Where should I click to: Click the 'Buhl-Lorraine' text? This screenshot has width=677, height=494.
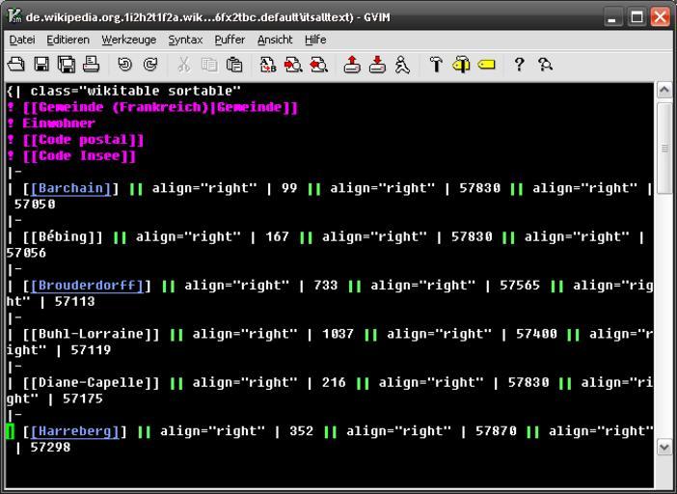91,334
